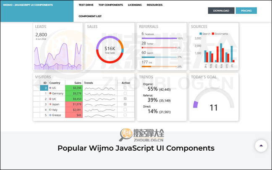Sort grid by ID column header
Image resolution: width=272 pixels, height=170 pixels.
tap(44, 83)
